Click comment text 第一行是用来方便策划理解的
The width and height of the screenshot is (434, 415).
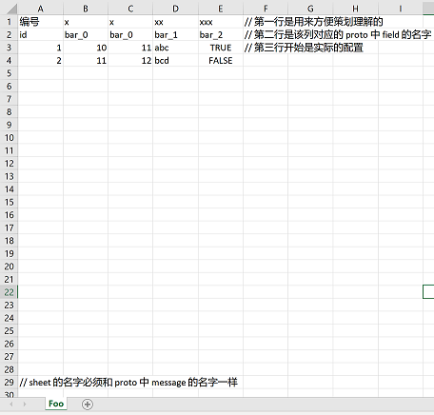pyautogui.click(x=319, y=22)
